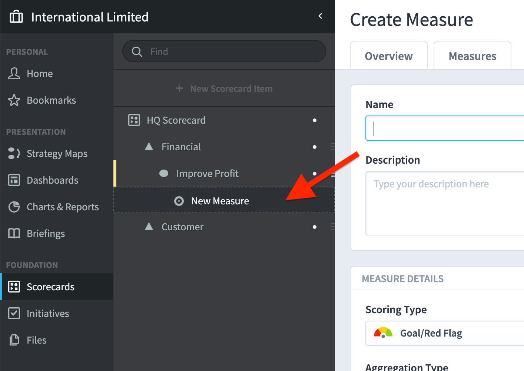Viewport: 524px width, 371px height.
Task: Open Dashboards from the sidebar
Action: tap(52, 180)
